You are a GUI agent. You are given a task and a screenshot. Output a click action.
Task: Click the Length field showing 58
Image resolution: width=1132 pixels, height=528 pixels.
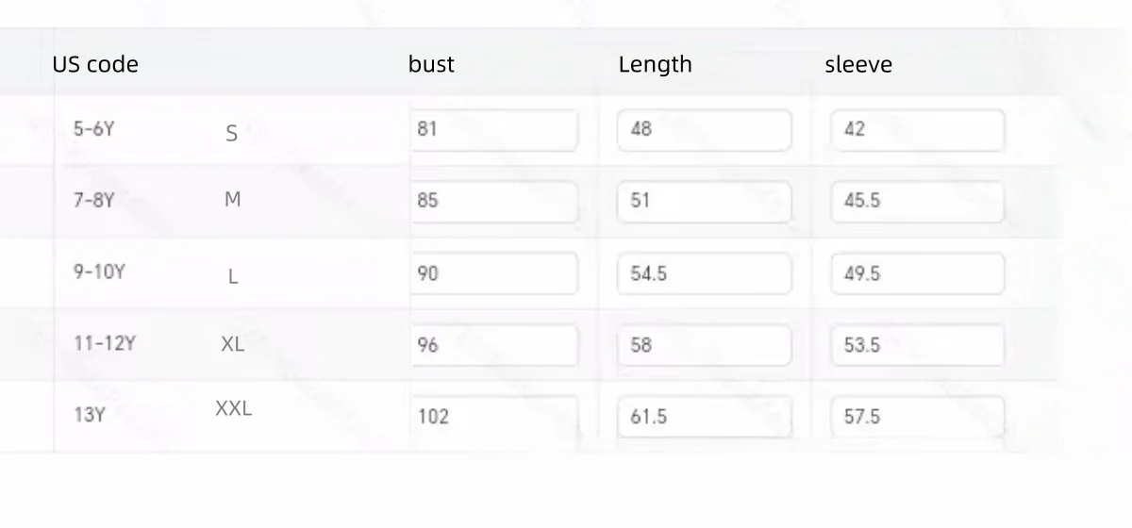704,345
